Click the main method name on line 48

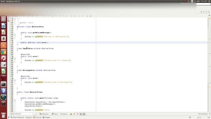(42, 98)
